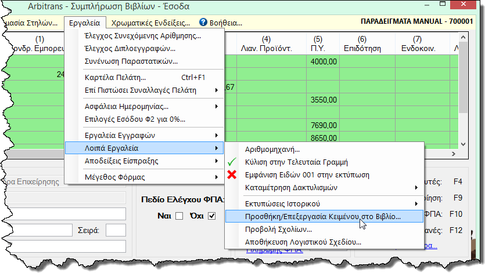Open the Αριθμομηχανή calculator entry

[324, 149]
